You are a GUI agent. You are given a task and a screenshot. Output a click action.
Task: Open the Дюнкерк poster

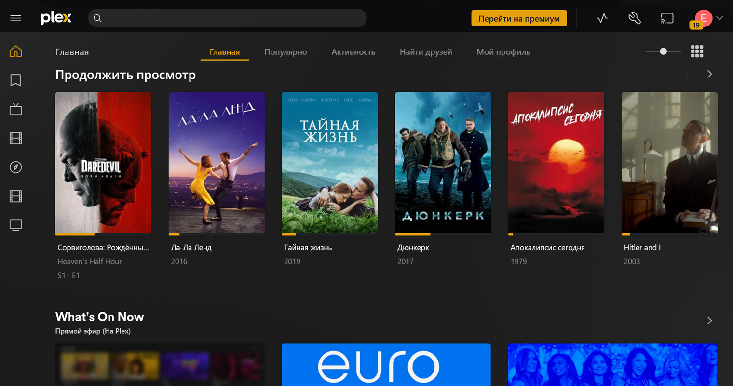443,163
